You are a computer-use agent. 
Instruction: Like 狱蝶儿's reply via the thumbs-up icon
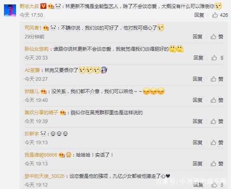tap(213, 100)
